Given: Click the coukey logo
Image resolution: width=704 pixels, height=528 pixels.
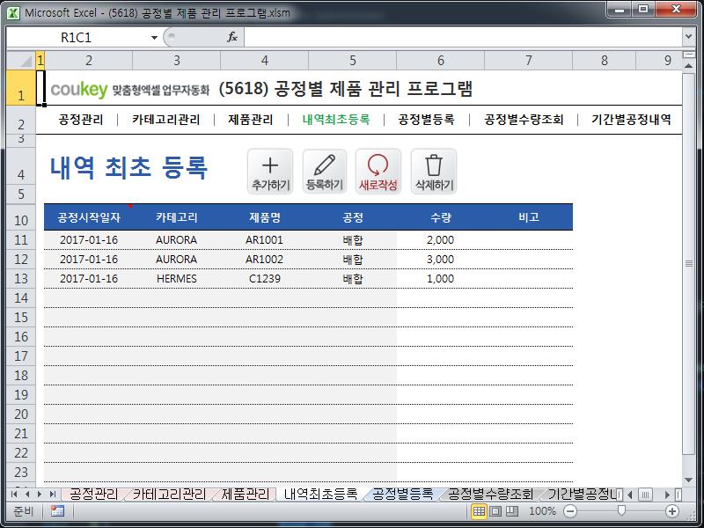Looking at the screenshot, I should 79,90.
